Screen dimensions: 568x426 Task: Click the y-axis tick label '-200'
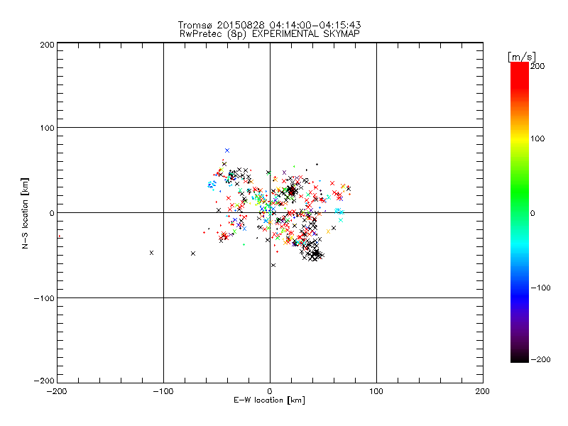[x=44, y=381]
